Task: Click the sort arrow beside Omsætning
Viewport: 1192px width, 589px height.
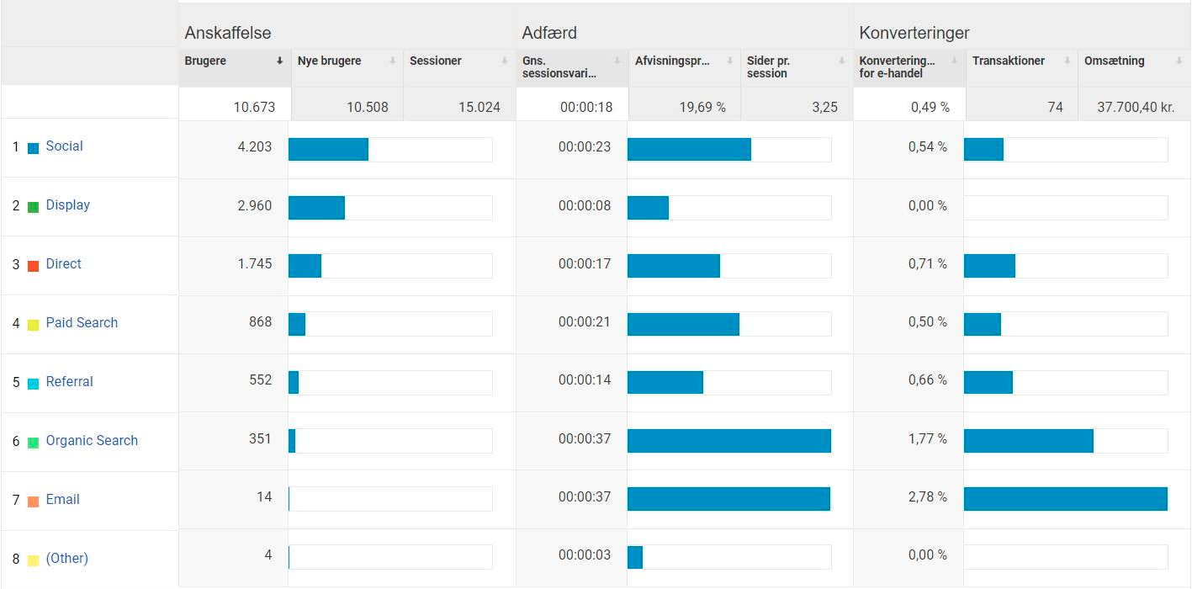Action: pyautogui.click(x=1179, y=61)
